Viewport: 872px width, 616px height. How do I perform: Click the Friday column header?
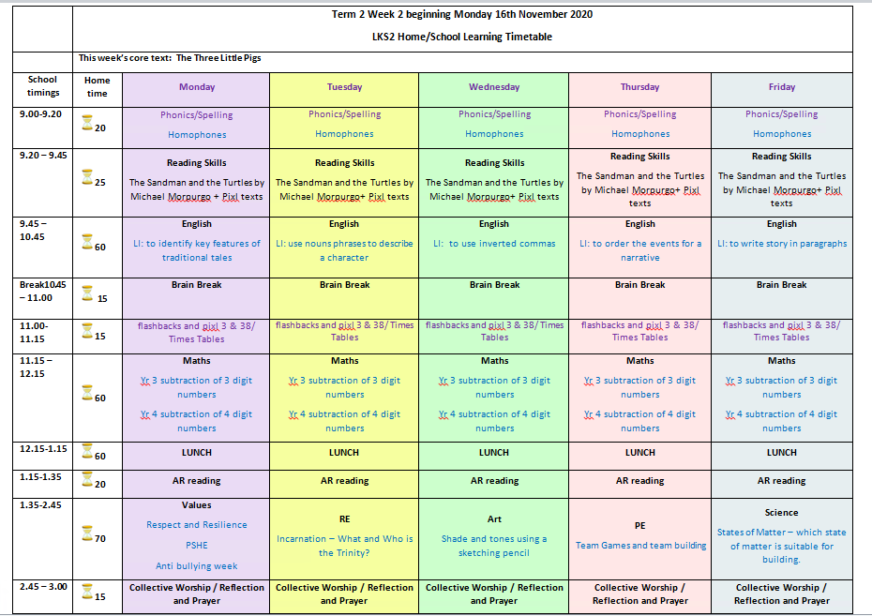coord(781,87)
